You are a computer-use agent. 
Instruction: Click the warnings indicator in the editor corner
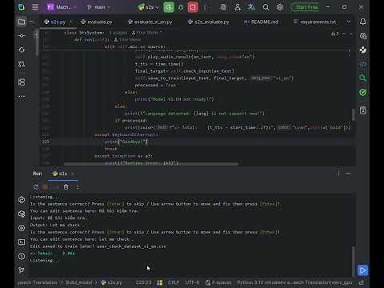[x=335, y=34]
